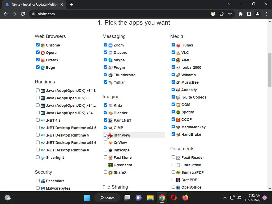The width and height of the screenshot is (272, 204).
Task: Uncheck the Chrome checkbox
Action: click(38, 45)
